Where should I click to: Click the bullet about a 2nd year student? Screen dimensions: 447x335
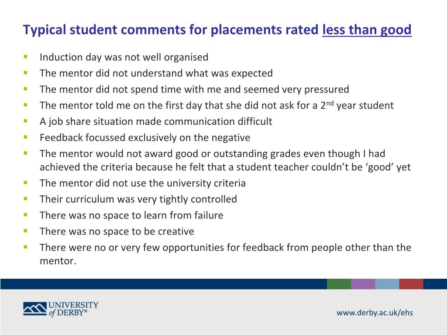(217, 105)
